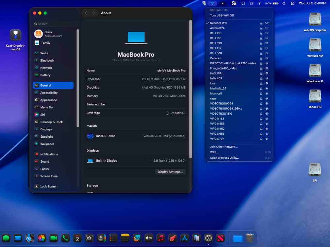The image size is (330, 247).
Task: Open Spotlight search from menu bar
Action: click(284, 3)
